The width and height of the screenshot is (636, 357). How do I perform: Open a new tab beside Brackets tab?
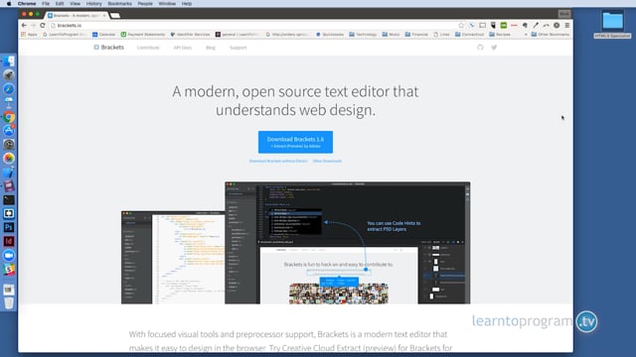(115, 16)
